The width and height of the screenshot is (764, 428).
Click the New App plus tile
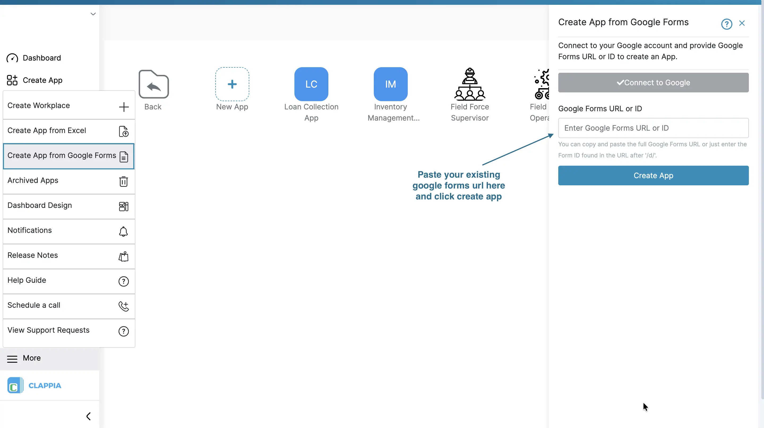pos(232,84)
